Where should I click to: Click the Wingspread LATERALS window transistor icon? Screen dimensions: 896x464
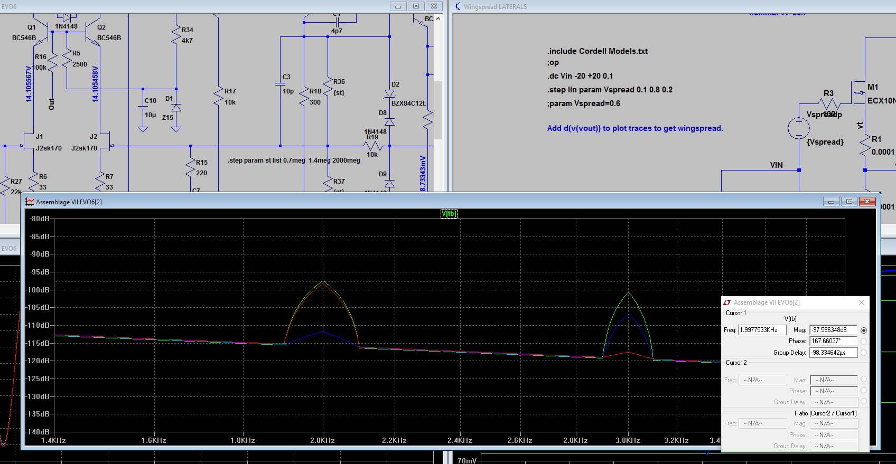458,6
